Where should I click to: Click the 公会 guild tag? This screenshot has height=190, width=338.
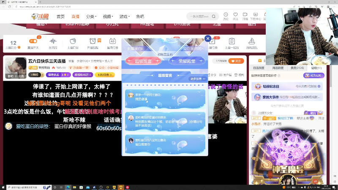pos(107,68)
